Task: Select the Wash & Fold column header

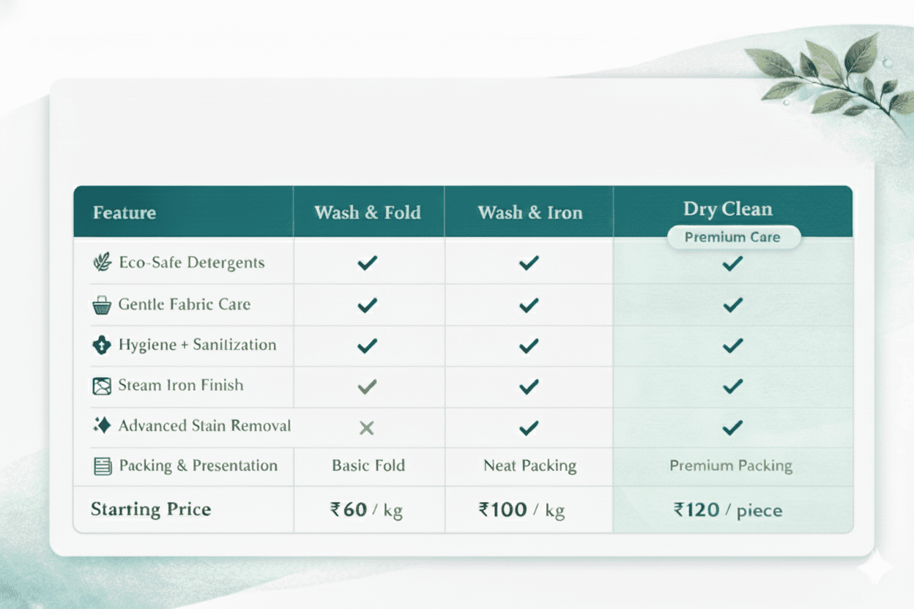Action: pyautogui.click(x=368, y=212)
